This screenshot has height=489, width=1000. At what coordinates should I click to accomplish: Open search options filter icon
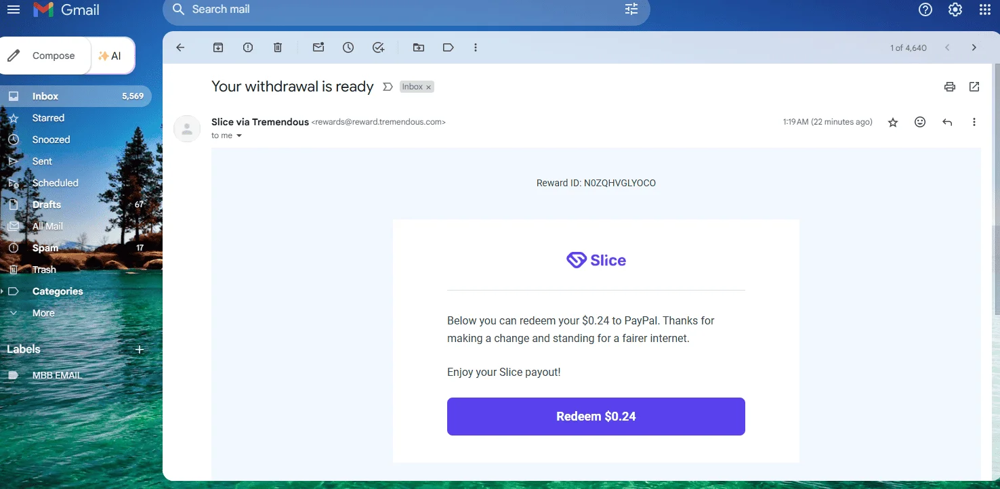pos(631,9)
